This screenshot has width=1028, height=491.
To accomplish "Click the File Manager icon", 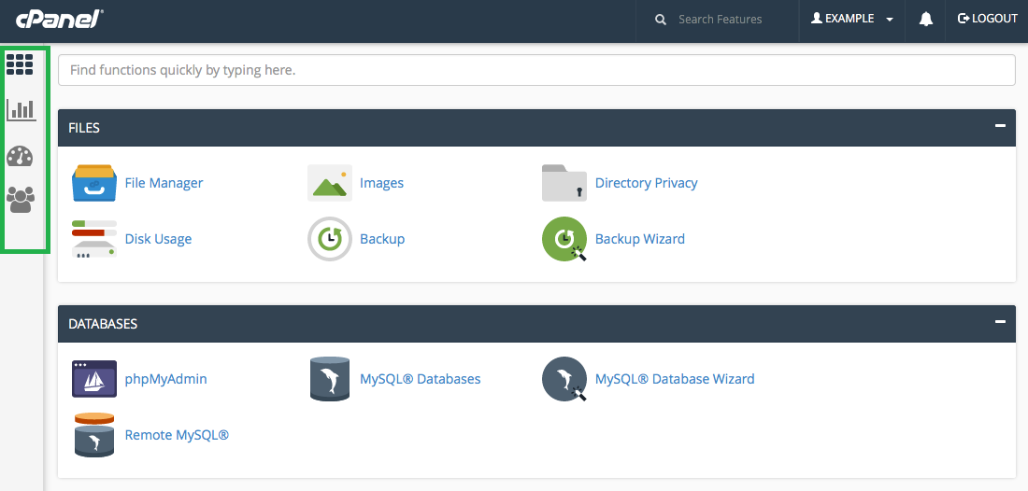I will 94,183.
